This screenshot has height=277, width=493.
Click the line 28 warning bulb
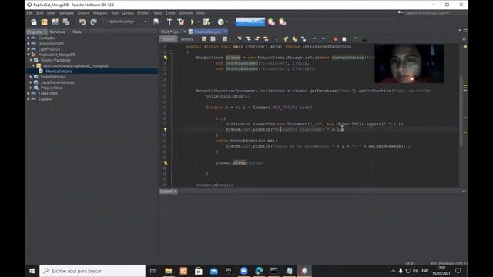coord(166,130)
